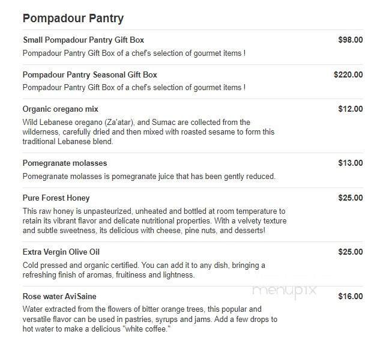Viewport: 392px width, 340px height.
Task: Select the Extra Vergin Olive Oil title
Action: point(61,252)
